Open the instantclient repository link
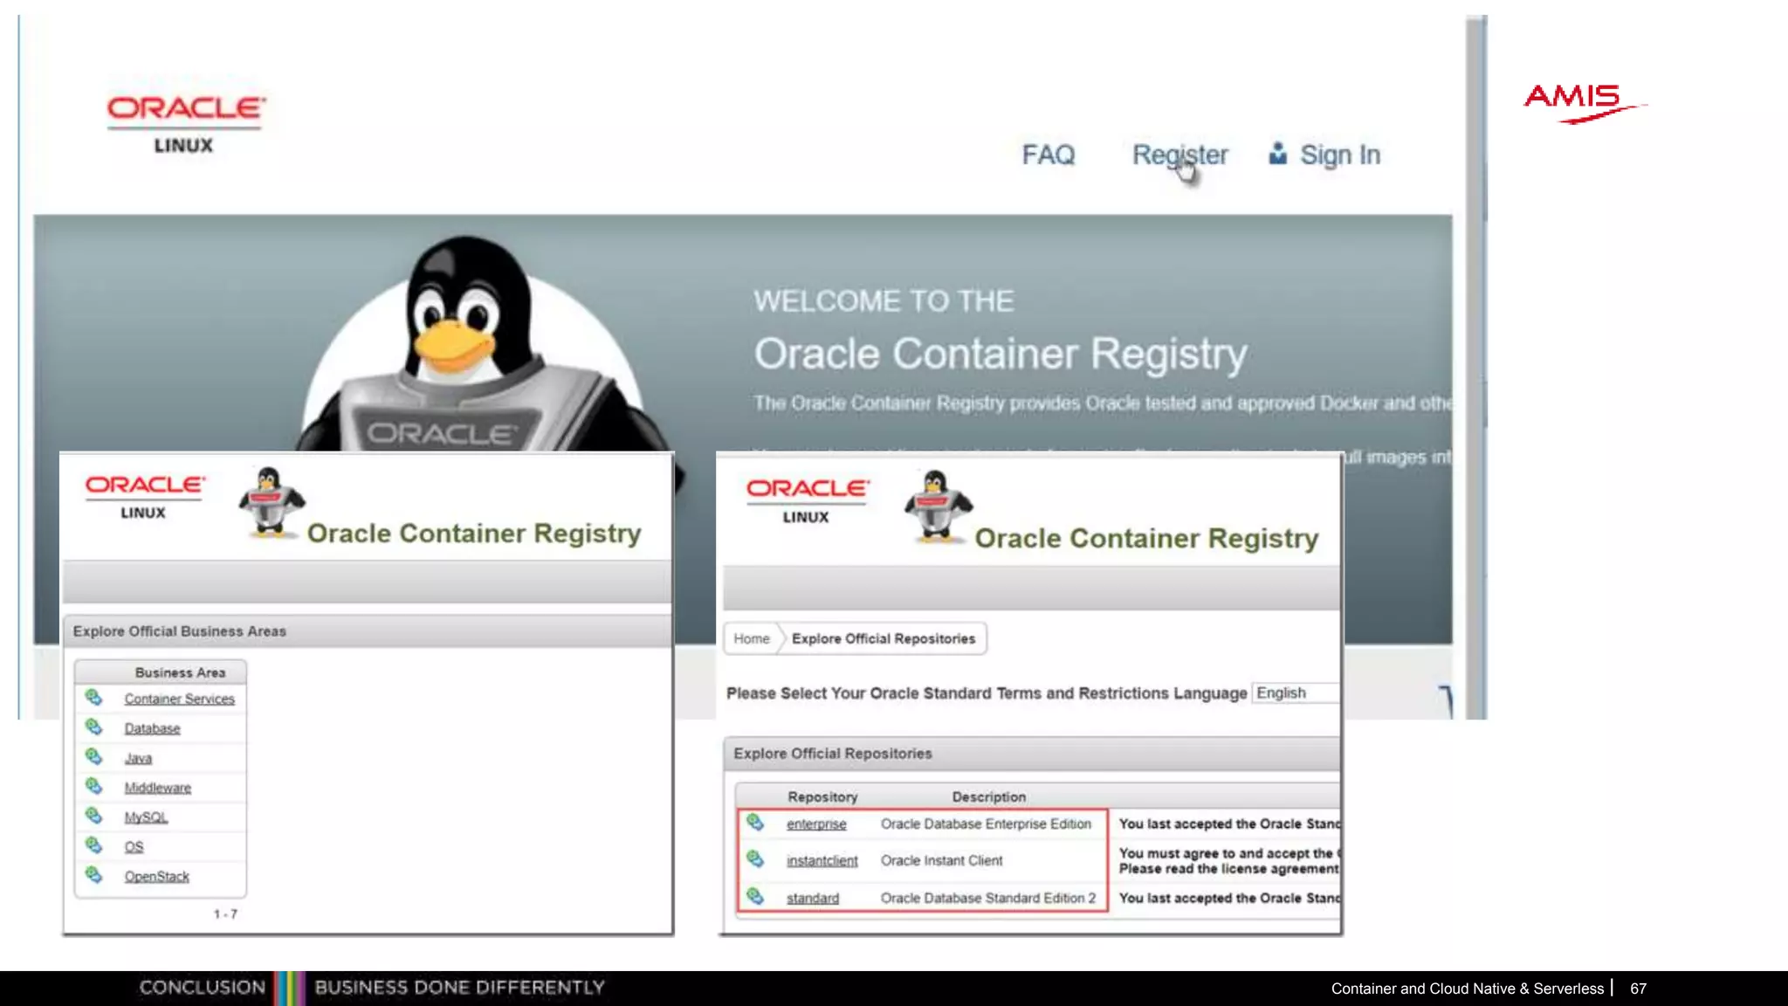1788x1006 pixels. pos(822,861)
